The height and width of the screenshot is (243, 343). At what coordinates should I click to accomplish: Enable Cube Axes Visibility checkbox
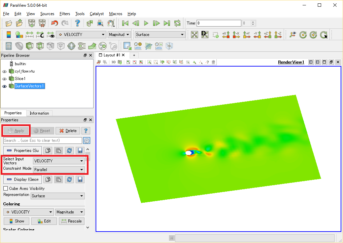tap(6, 189)
